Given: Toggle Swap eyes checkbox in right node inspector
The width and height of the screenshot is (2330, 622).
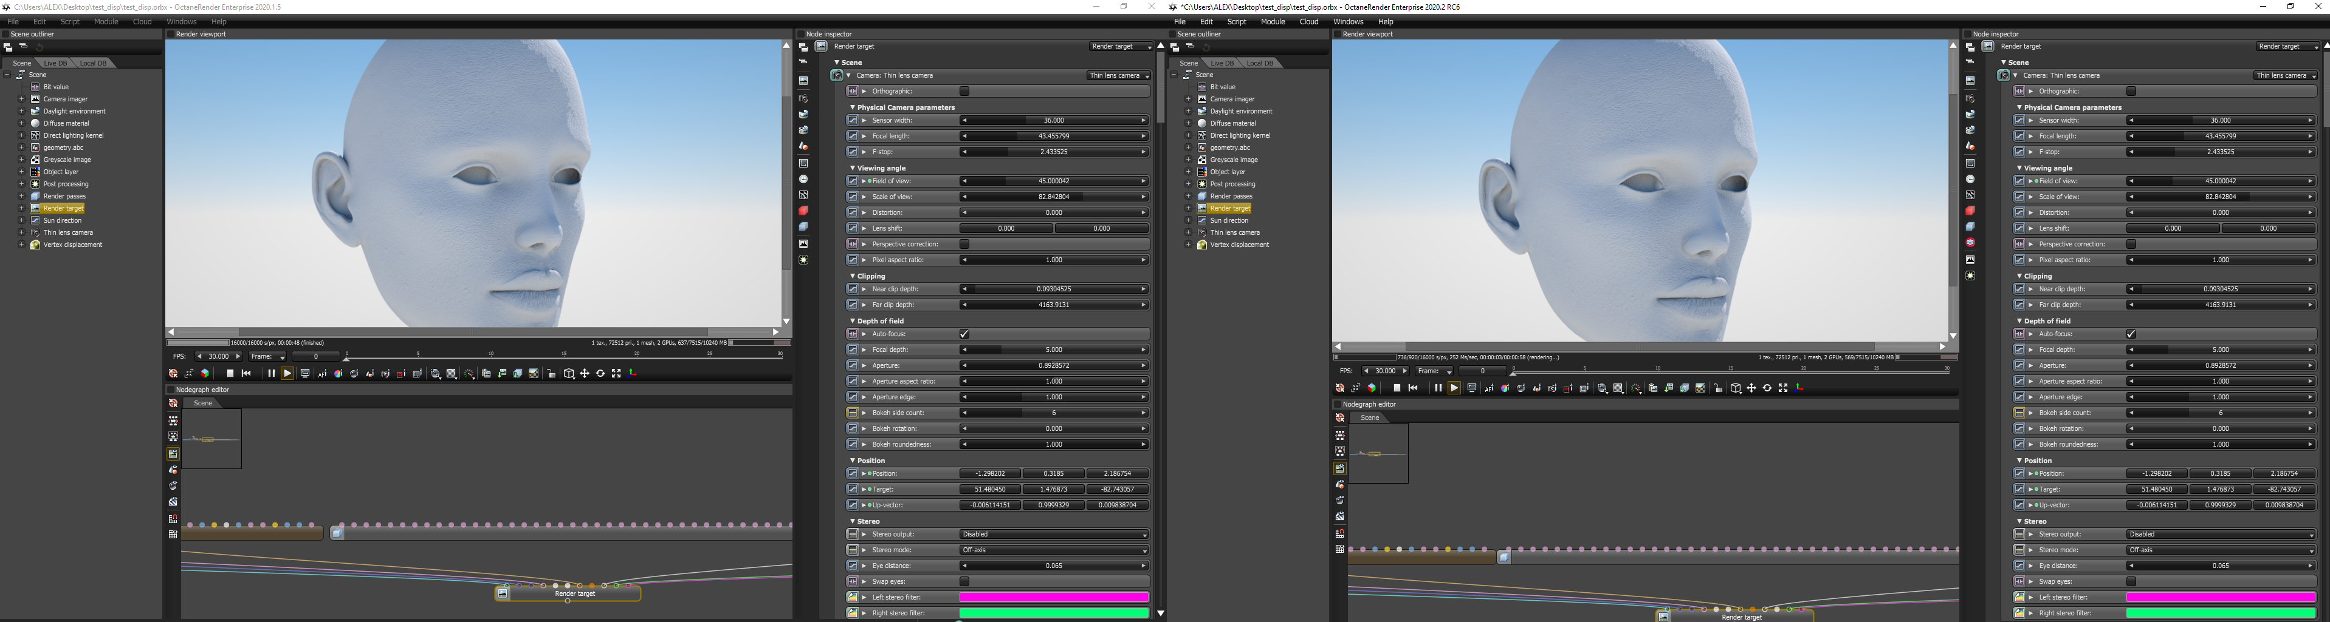Looking at the screenshot, I should coord(2131,581).
